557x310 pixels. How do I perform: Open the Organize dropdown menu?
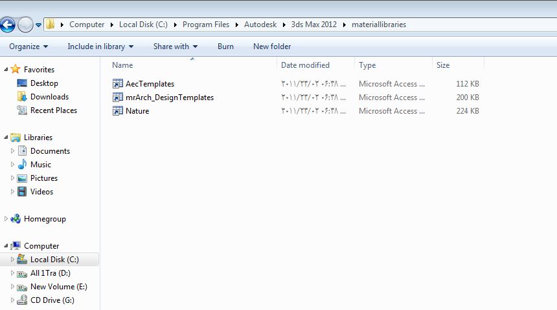[28, 46]
